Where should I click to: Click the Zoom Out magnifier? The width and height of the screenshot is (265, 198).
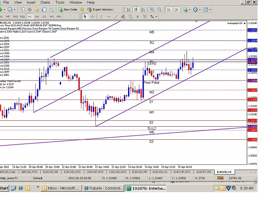[x=159, y=10]
